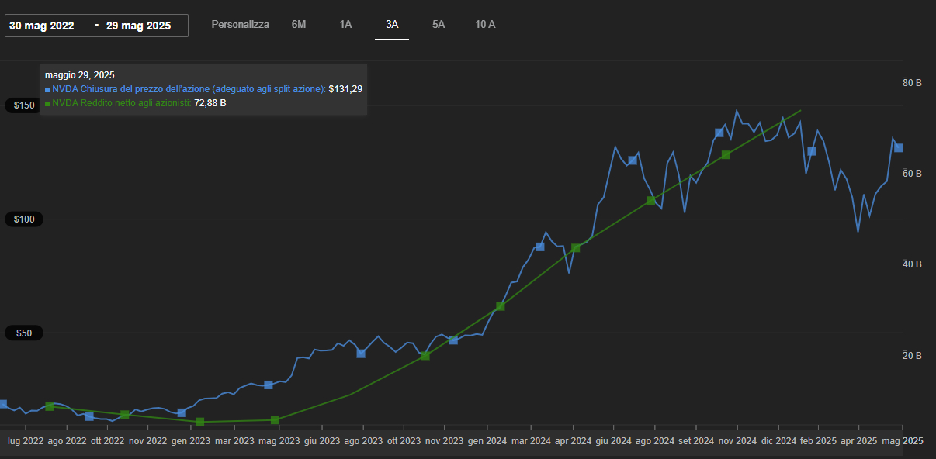
Task: Click the last blue price marker at mag 2025
Action: (x=899, y=148)
